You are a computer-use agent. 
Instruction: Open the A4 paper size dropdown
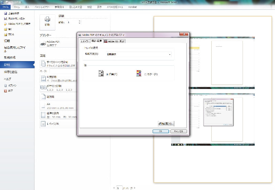[x=58, y=106]
